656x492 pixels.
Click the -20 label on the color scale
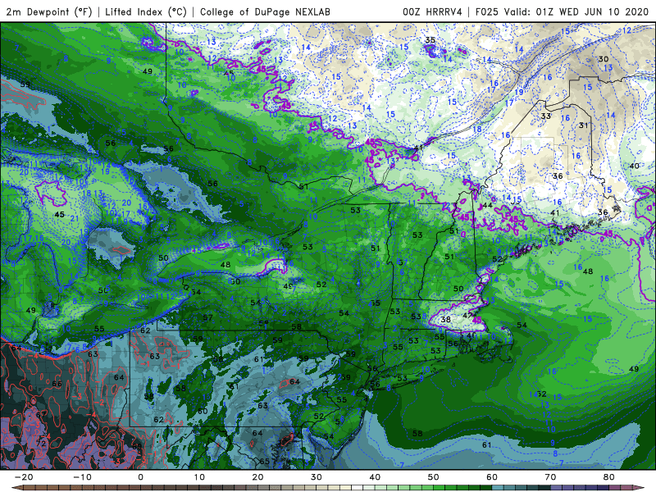point(24,477)
